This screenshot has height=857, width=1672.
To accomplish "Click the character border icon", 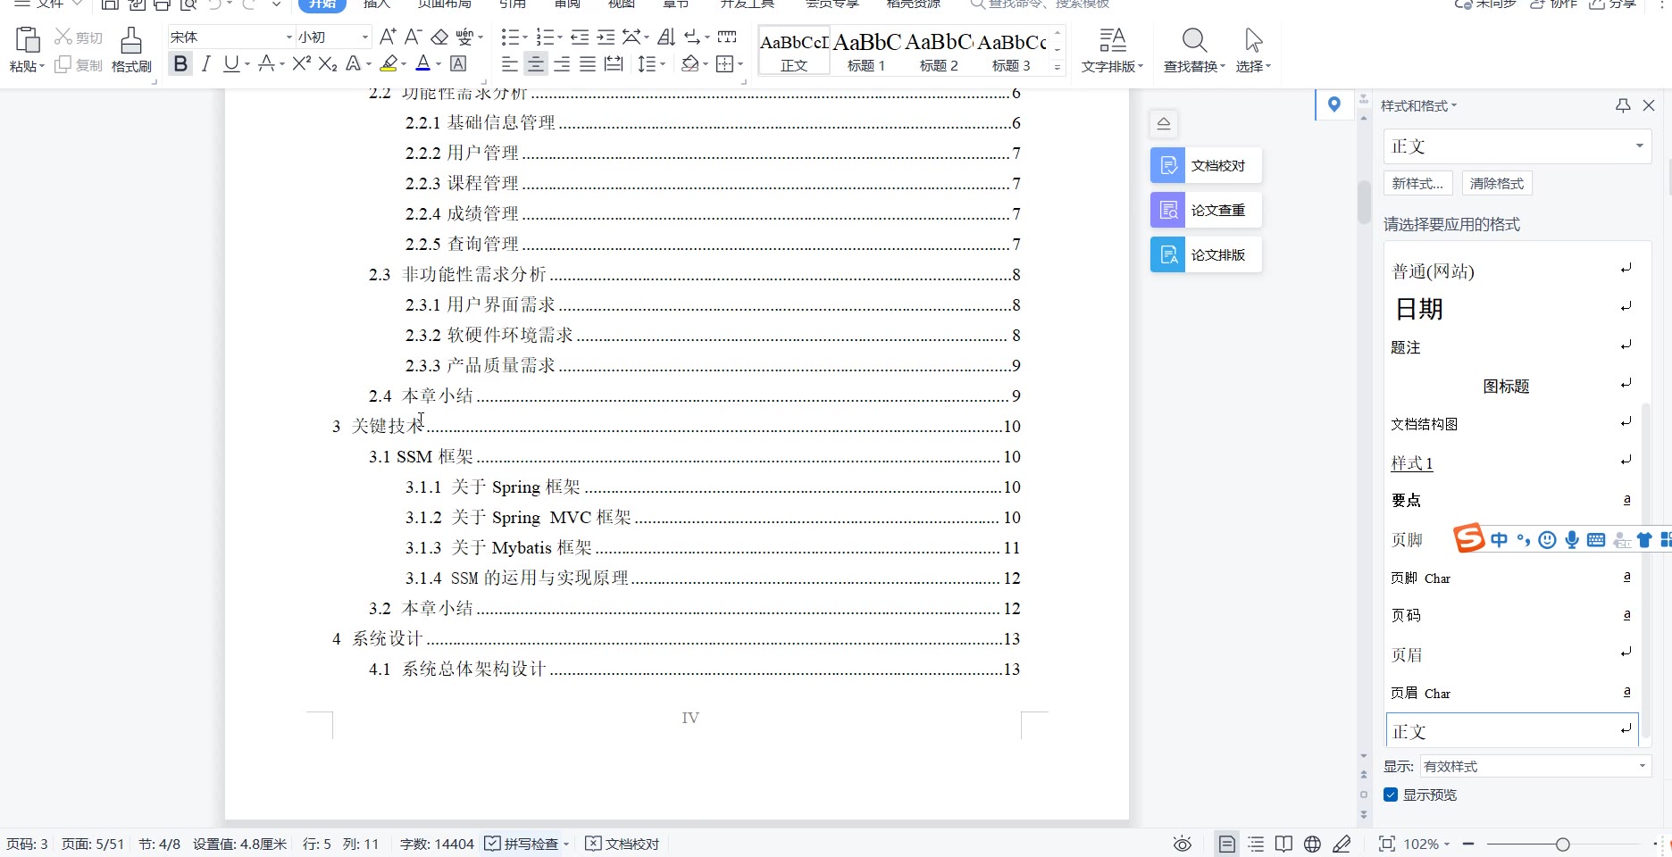I will pyautogui.click(x=458, y=64).
